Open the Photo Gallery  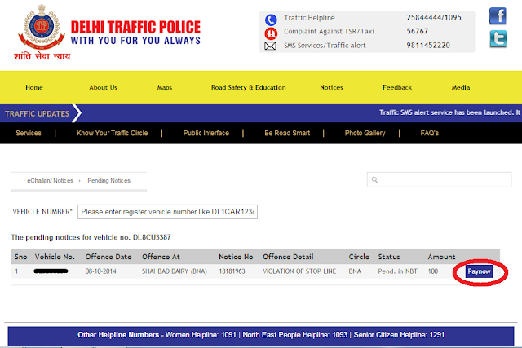365,133
